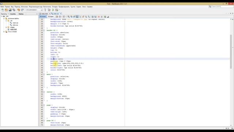
Task: Open the Debug Project dropdown arrow
Action: pyautogui.click(x=59, y=10)
